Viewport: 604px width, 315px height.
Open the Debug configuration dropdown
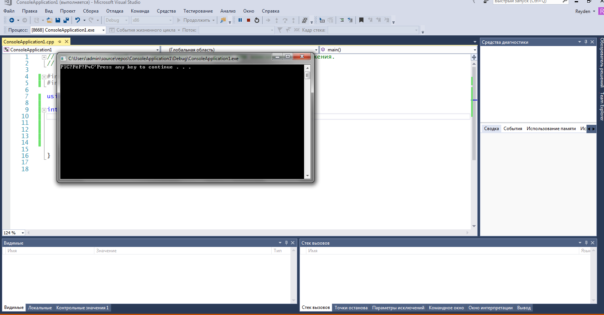pos(126,20)
